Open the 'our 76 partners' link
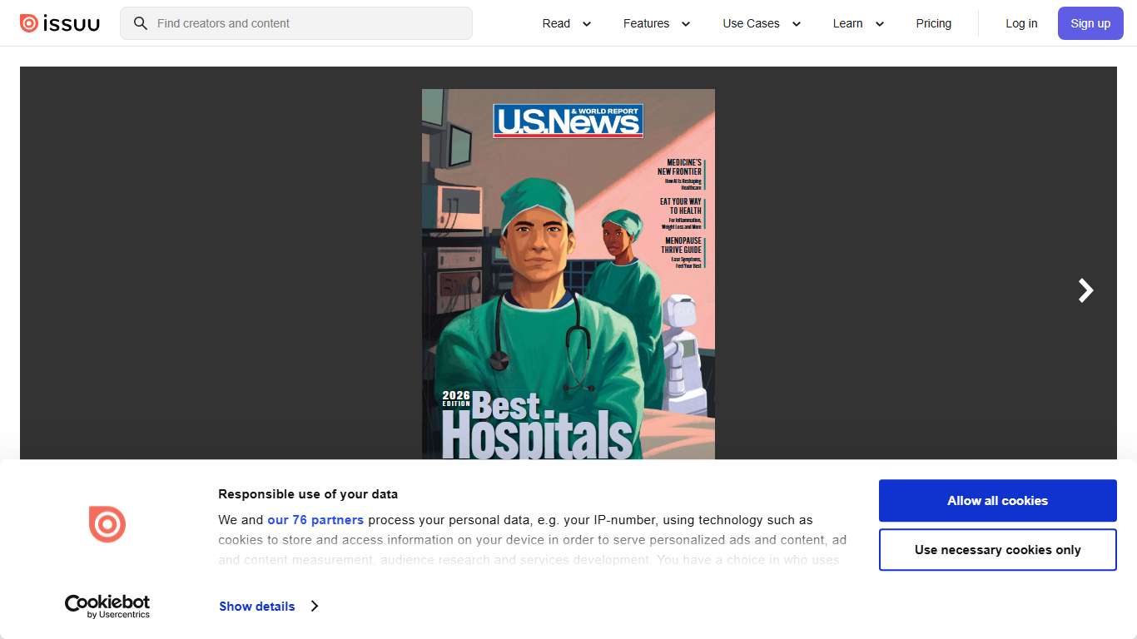This screenshot has height=639, width=1137. pos(315,519)
